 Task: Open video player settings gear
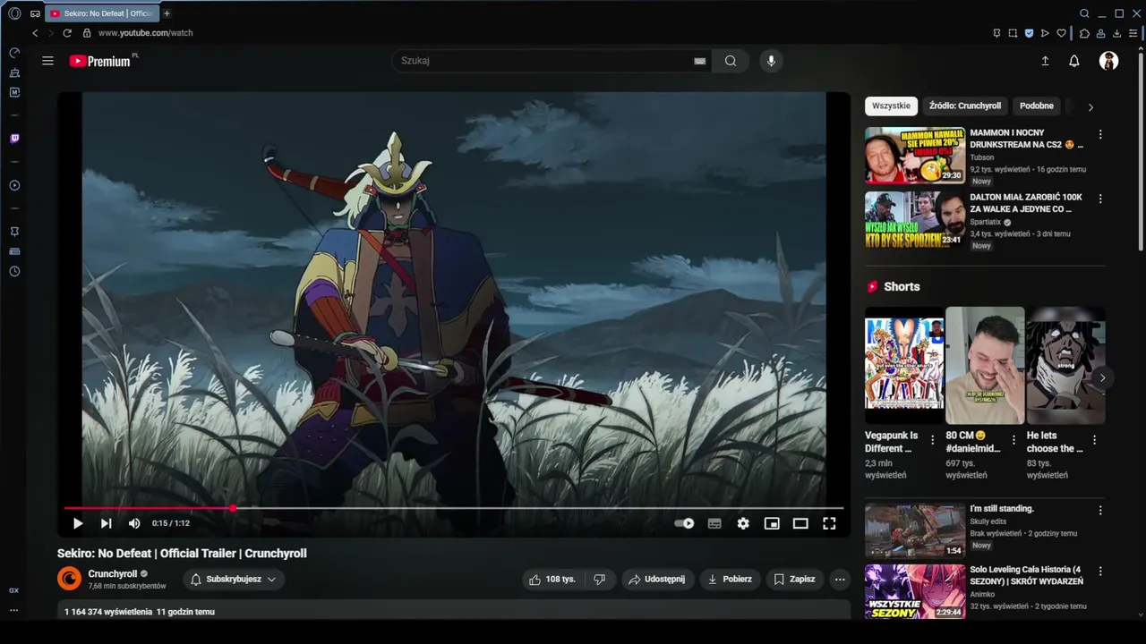743,523
